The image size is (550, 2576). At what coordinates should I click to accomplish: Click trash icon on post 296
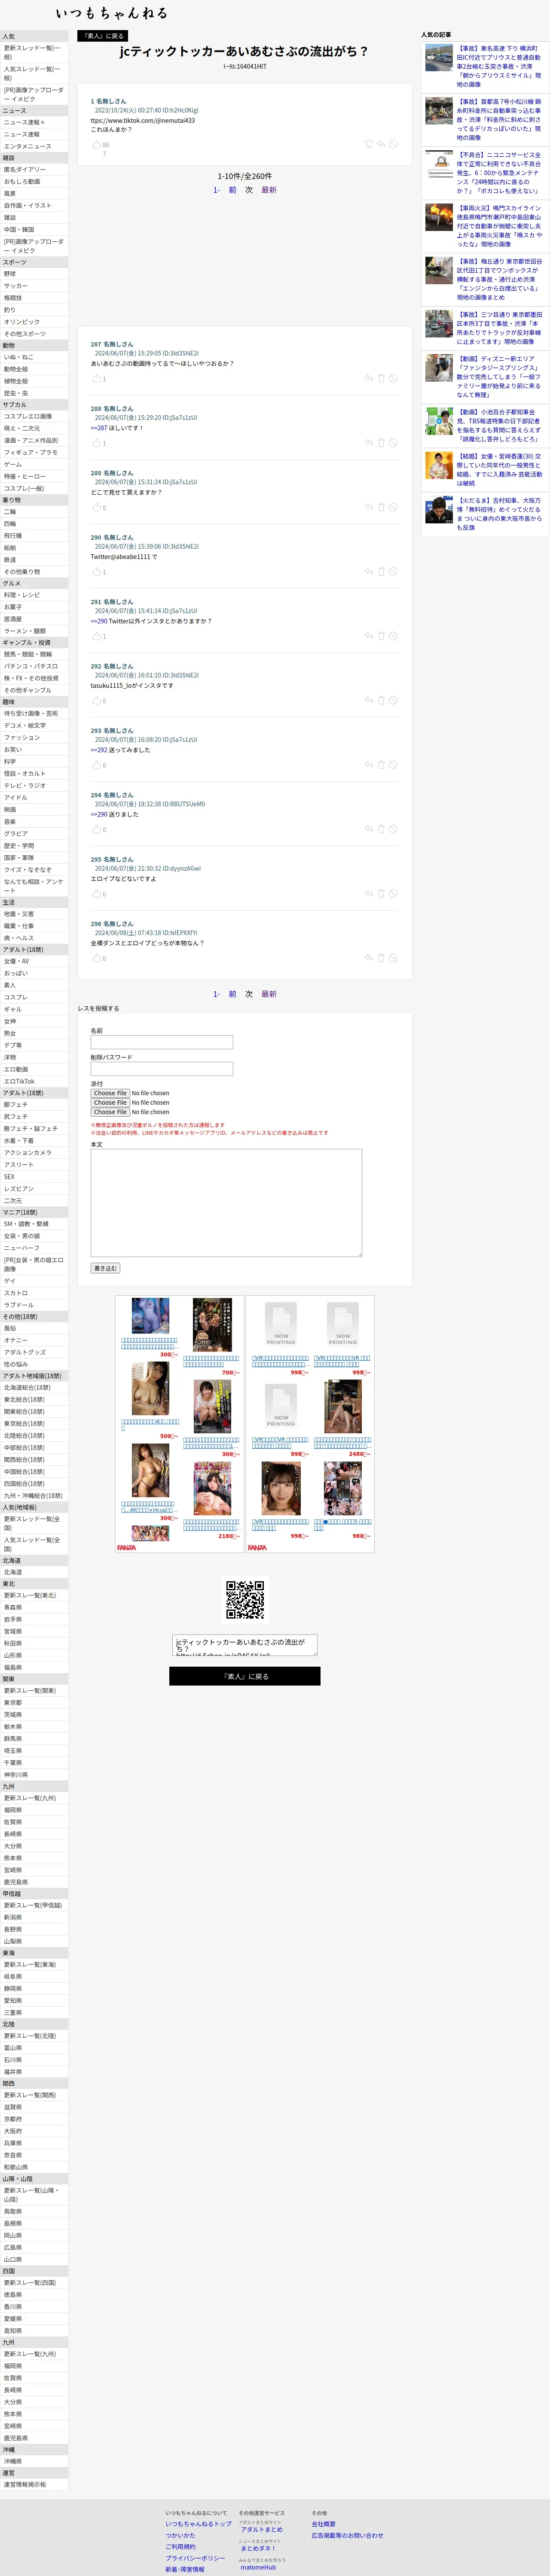tap(381, 958)
